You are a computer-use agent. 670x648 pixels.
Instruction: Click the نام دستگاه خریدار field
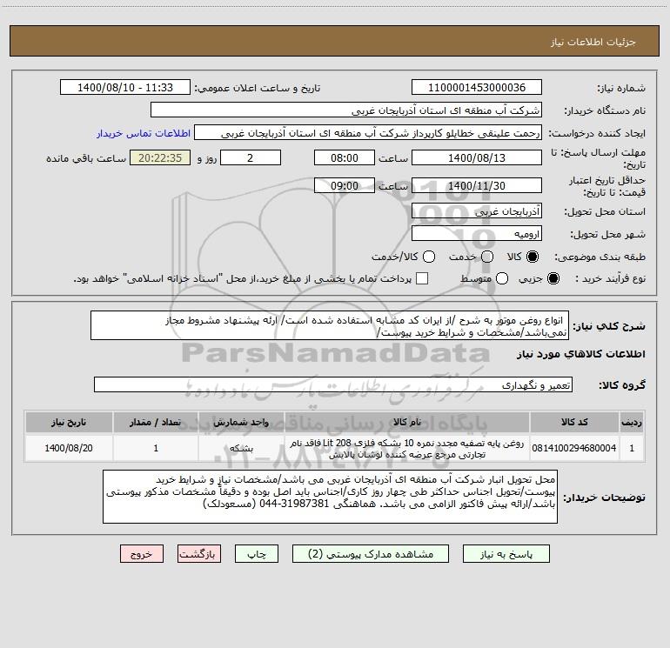346,110
